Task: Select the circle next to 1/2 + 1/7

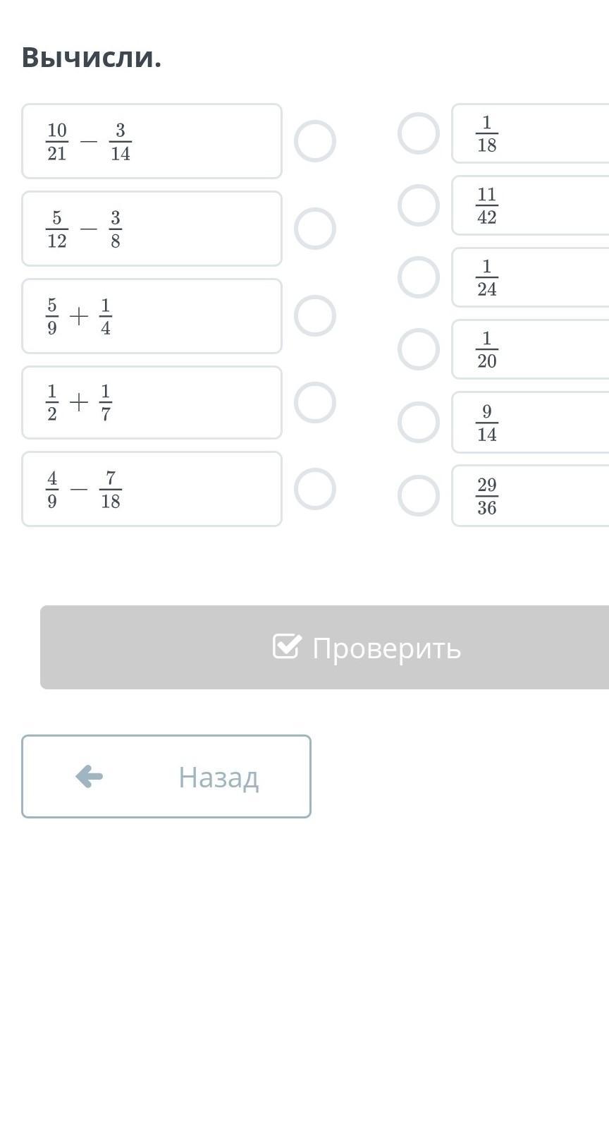Action: click(x=314, y=403)
